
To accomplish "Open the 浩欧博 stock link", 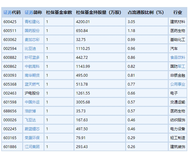I will [x=30, y=111].
